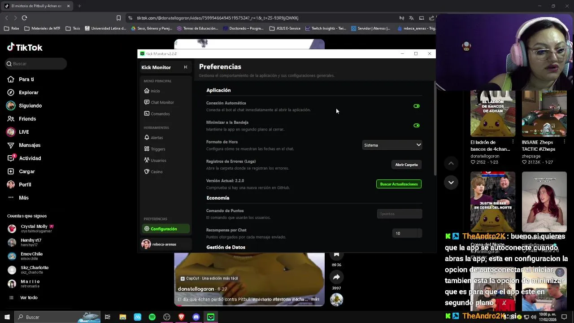Open Spotify from taskbar
Screen dimensions: 574x323
coord(152,317)
